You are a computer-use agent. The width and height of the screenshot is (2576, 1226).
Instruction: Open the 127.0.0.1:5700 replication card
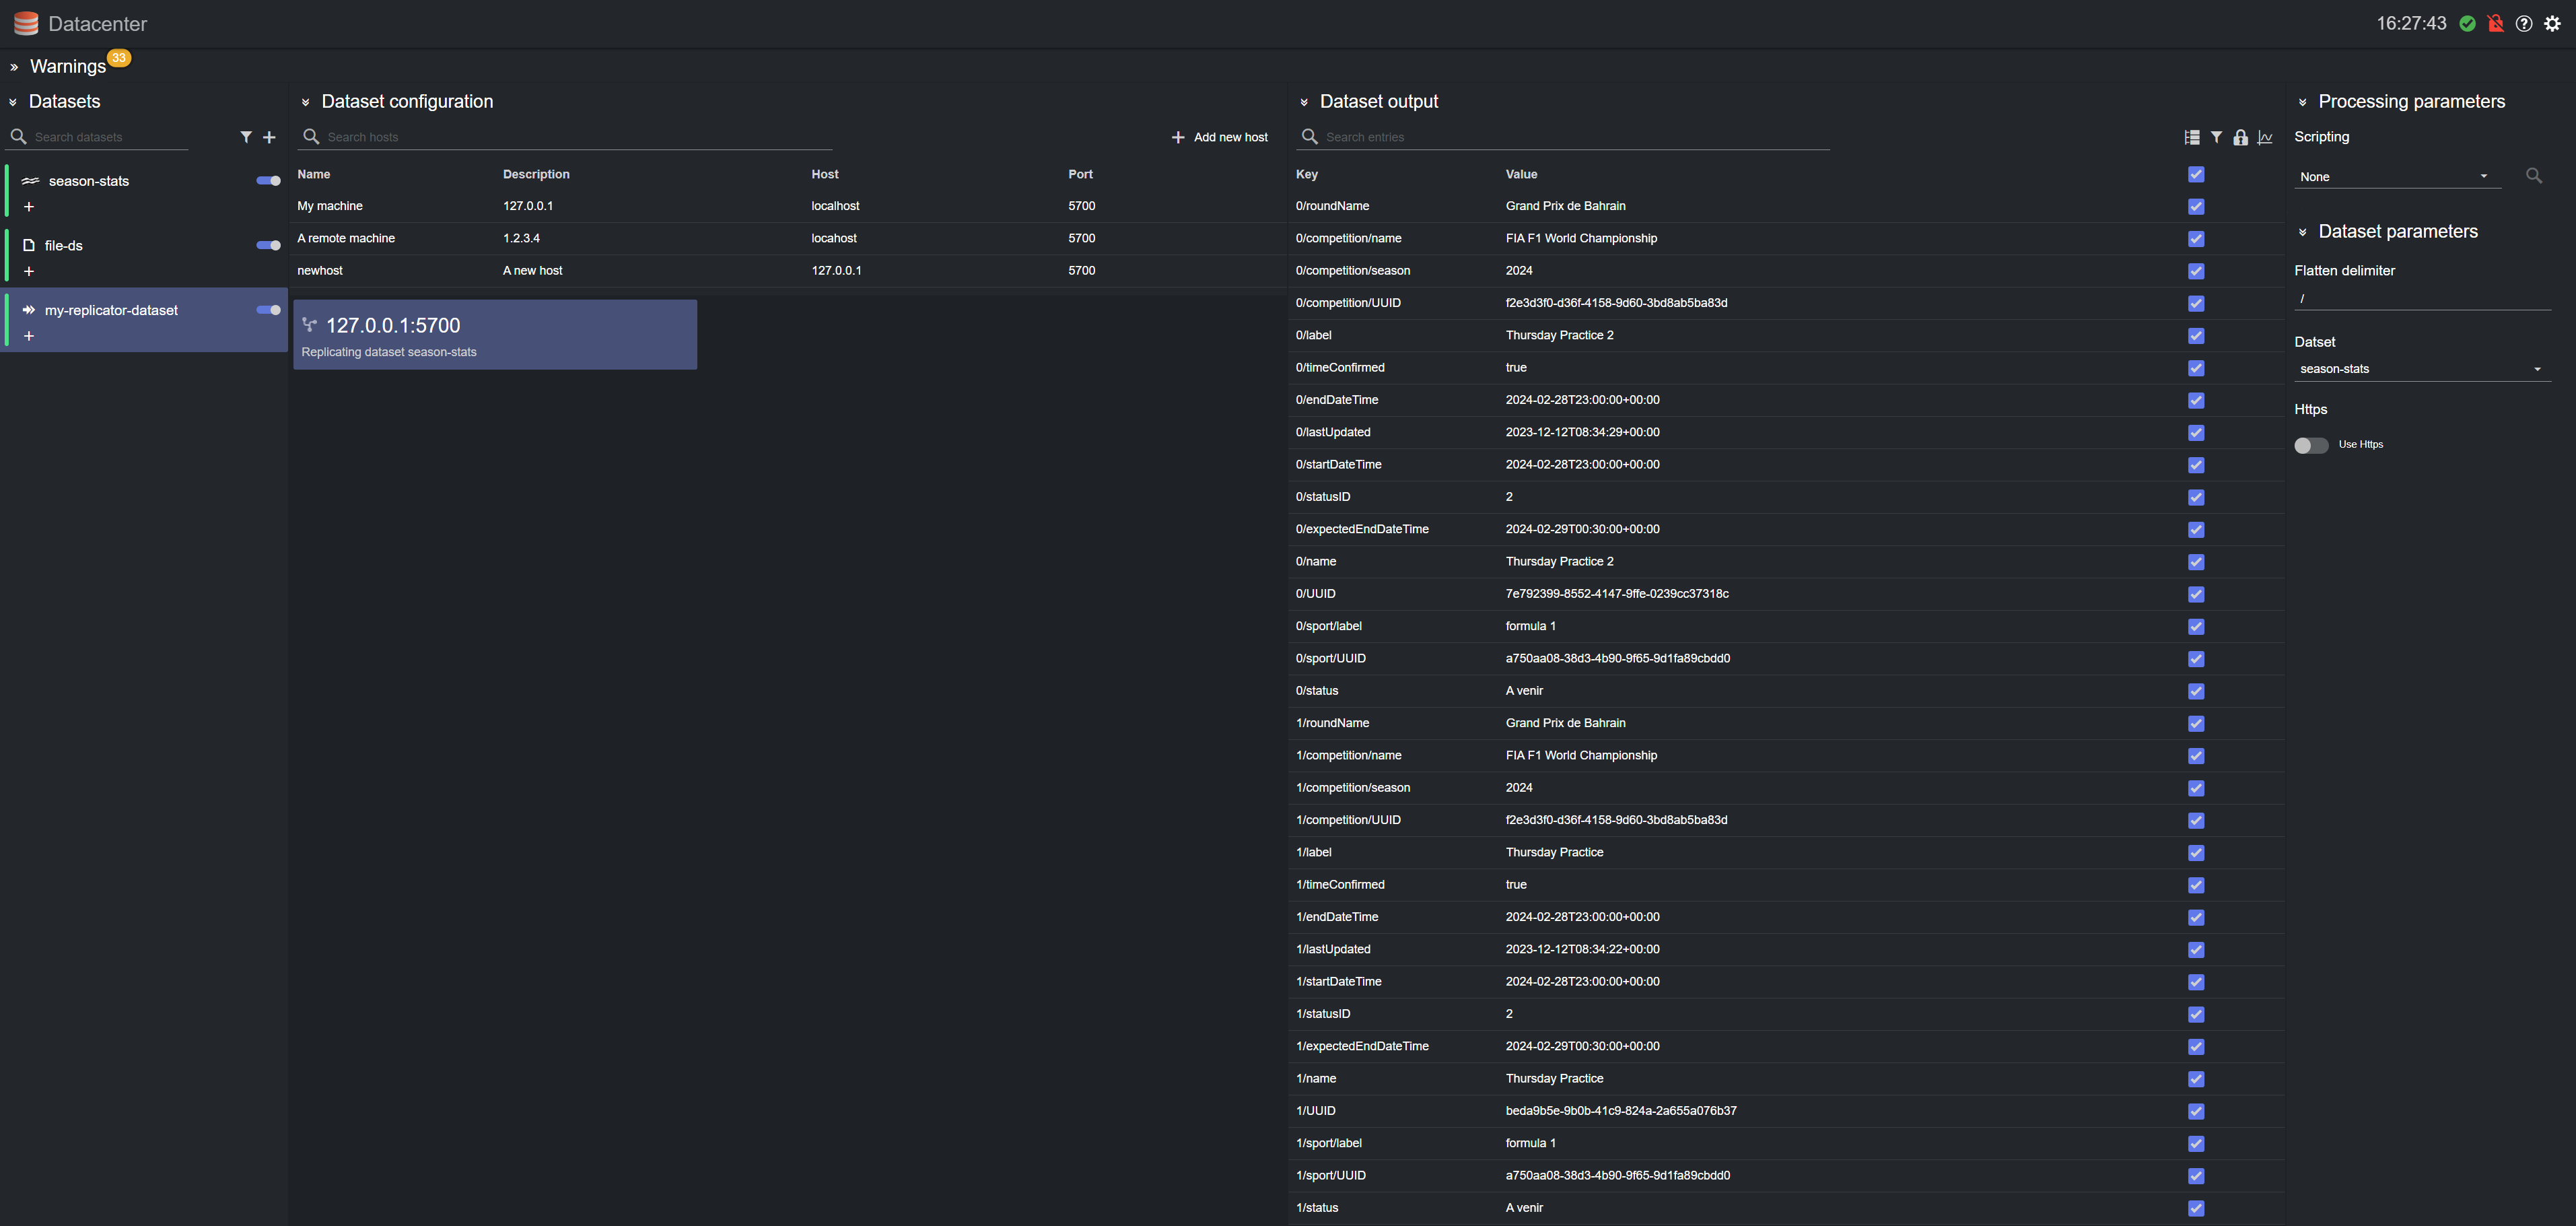494,335
